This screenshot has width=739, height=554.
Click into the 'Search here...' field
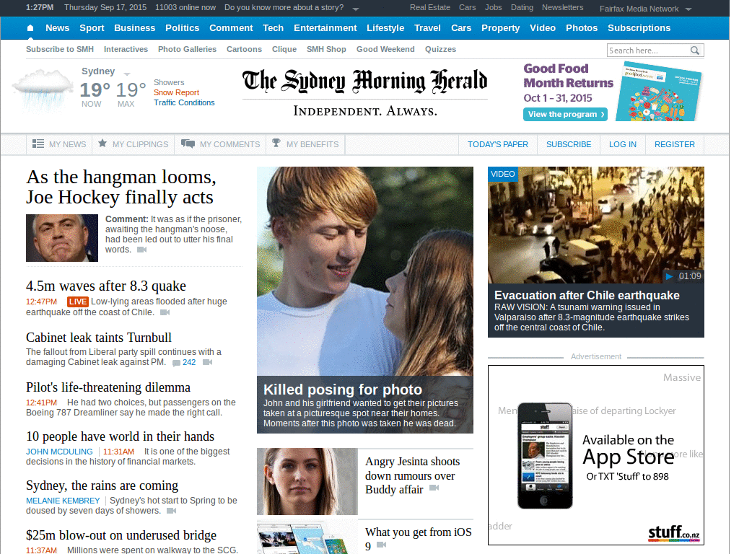click(648, 50)
